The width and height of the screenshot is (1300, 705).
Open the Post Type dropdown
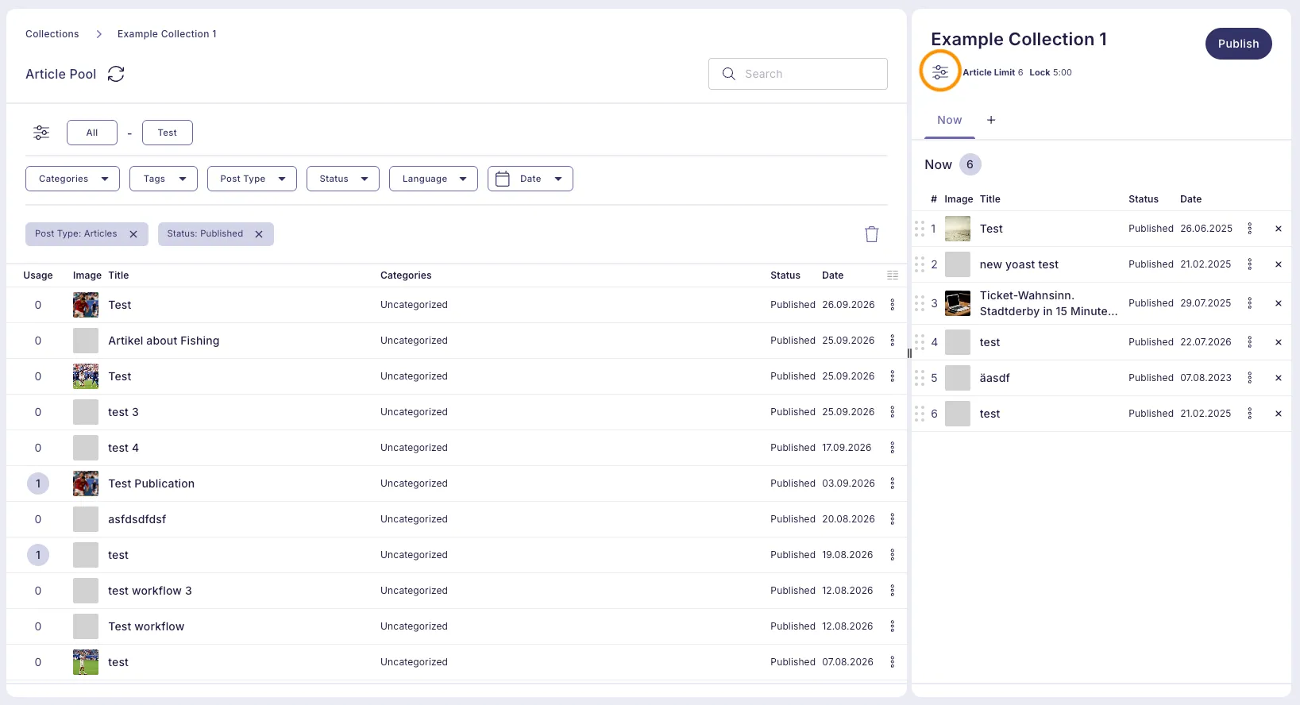(252, 179)
